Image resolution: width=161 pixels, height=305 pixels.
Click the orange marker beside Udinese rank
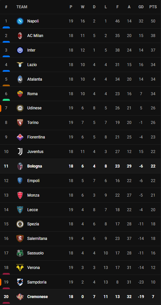1,108
